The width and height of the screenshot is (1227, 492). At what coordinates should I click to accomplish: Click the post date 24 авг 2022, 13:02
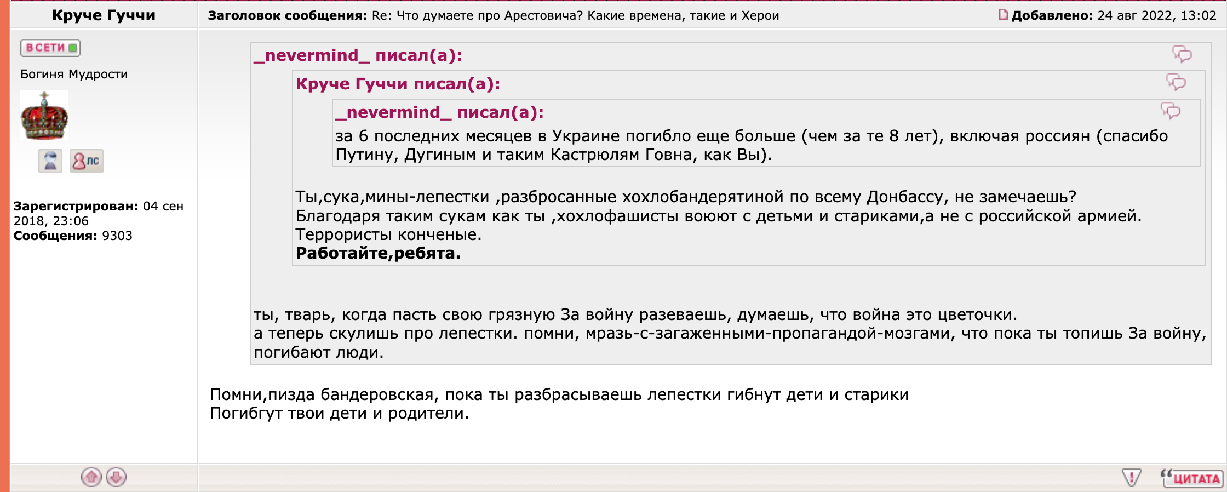point(1156,15)
